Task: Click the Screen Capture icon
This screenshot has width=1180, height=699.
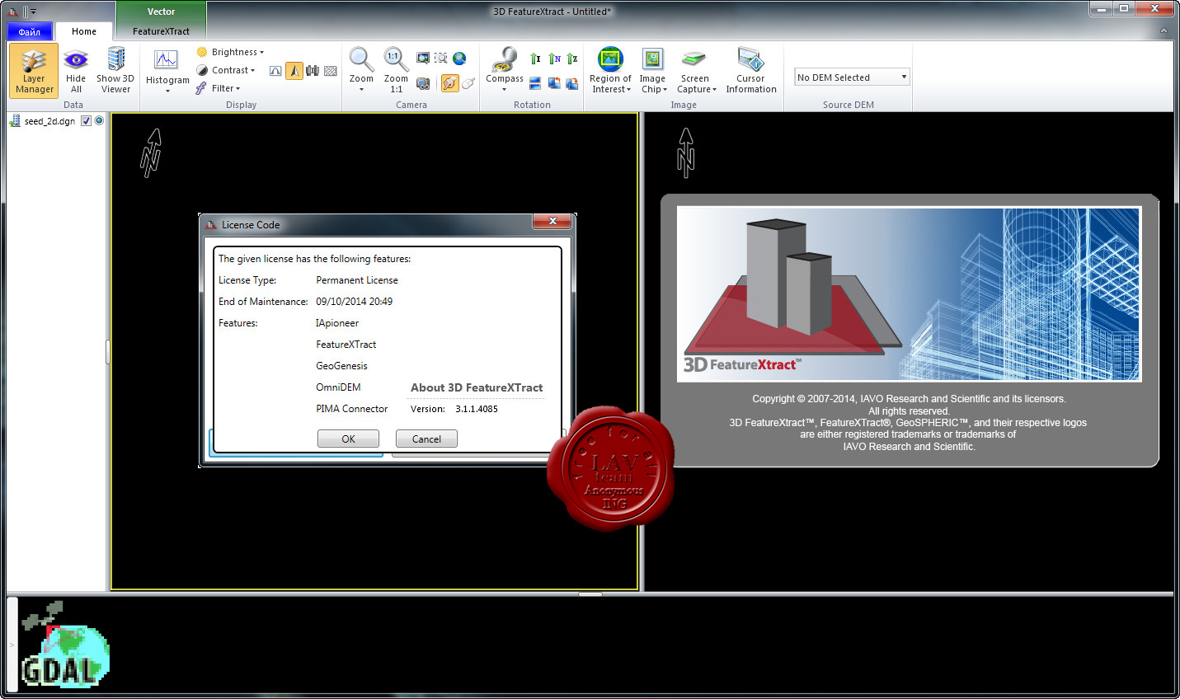Action: pyautogui.click(x=694, y=59)
